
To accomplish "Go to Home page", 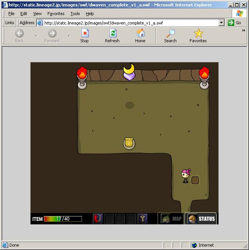I will [x=140, y=36].
